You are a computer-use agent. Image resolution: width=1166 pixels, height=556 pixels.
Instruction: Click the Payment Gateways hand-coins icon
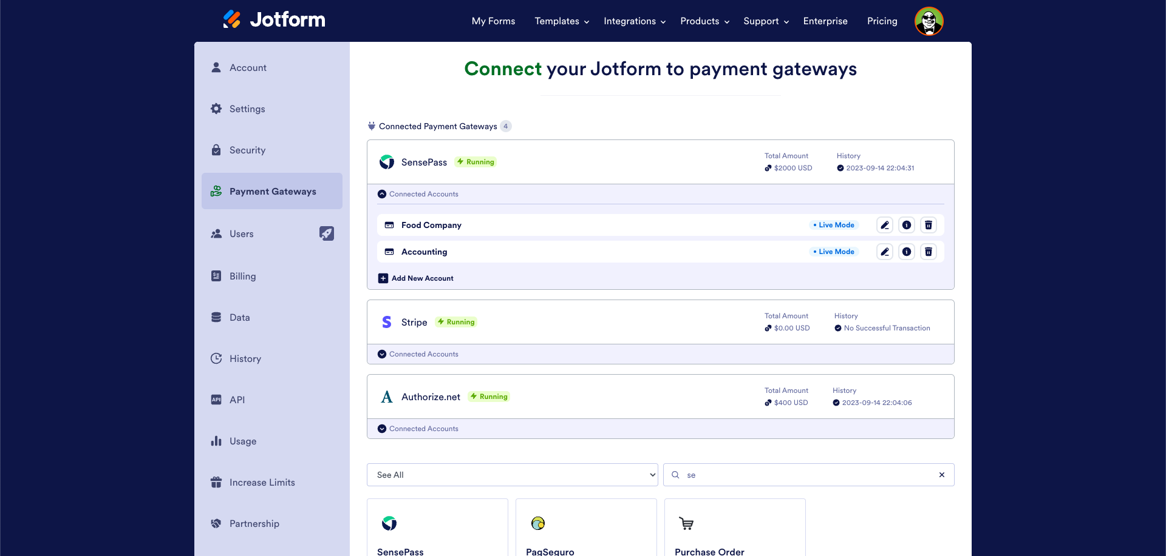[x=216, y=191]
